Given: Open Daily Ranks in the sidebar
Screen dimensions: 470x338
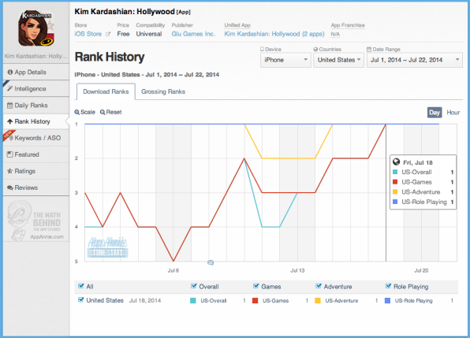Looking at the screenshot, I should [x=36, y=106].
